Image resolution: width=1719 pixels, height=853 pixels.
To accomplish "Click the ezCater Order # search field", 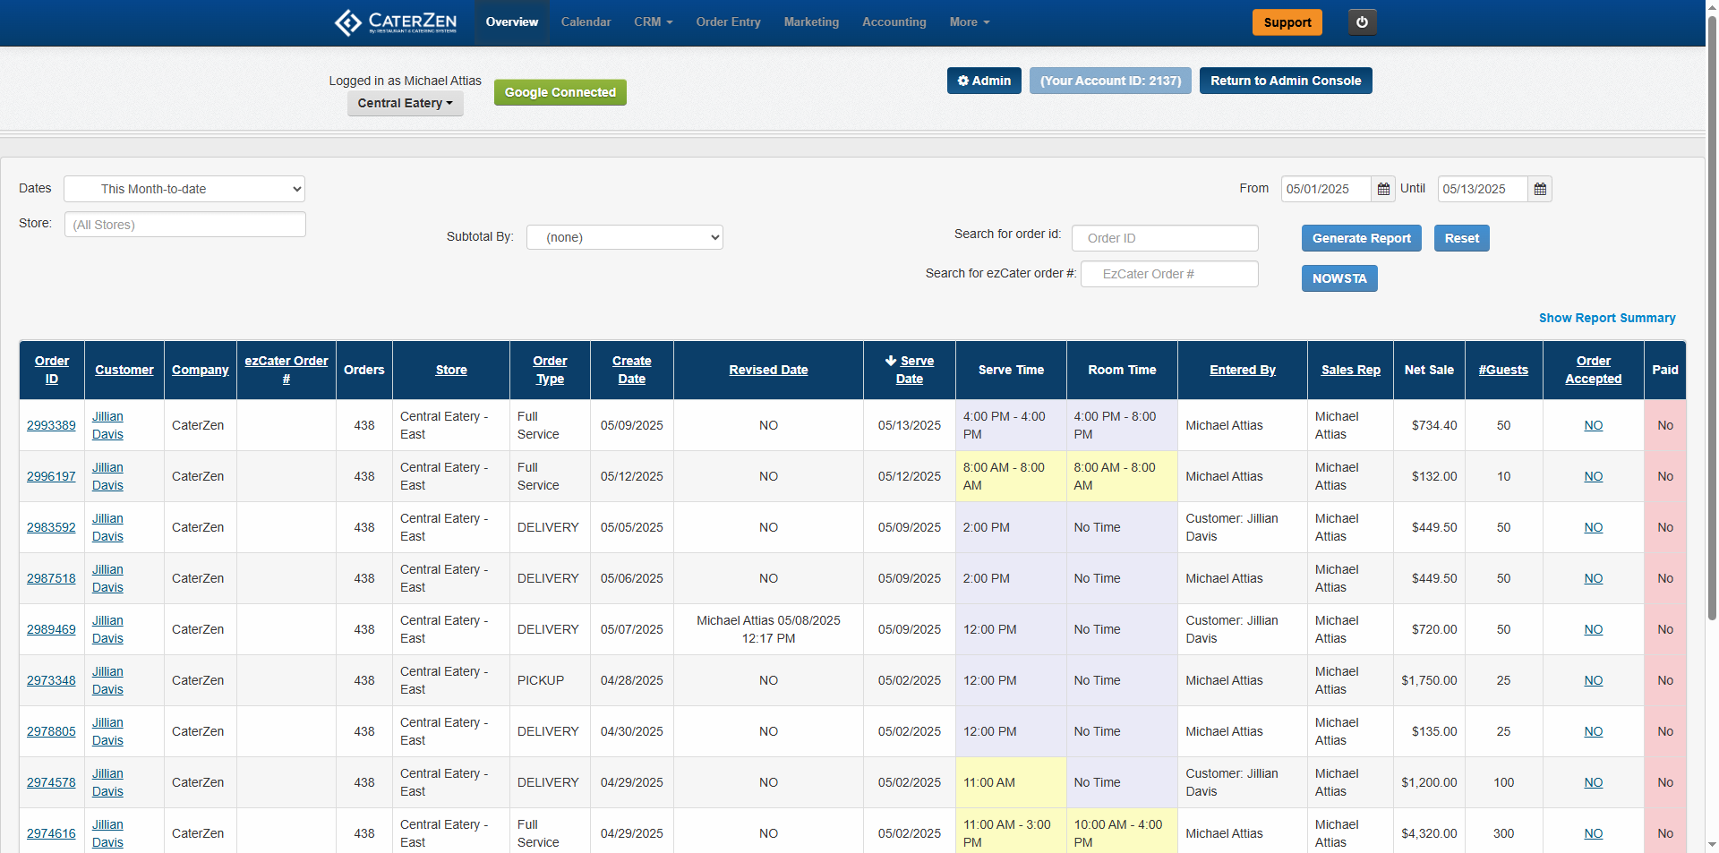I will pyautogui.click(x=1169, y=274).
